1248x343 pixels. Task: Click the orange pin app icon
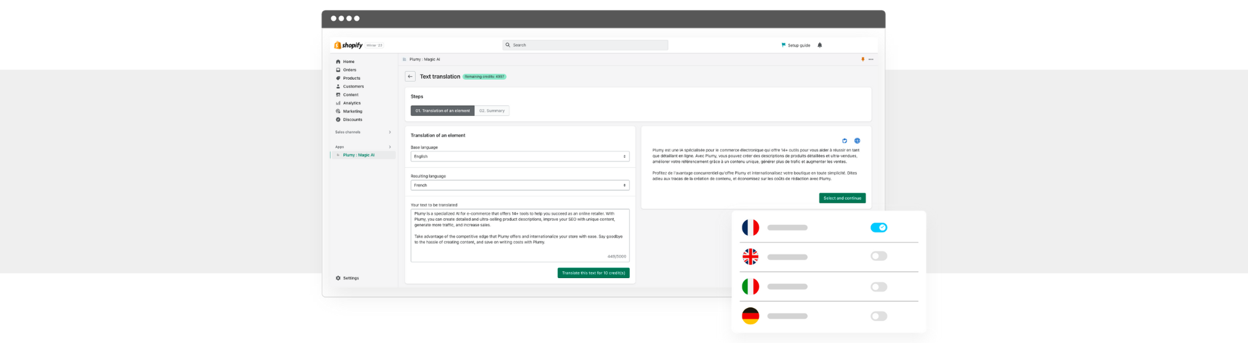(x=863, y=59)
